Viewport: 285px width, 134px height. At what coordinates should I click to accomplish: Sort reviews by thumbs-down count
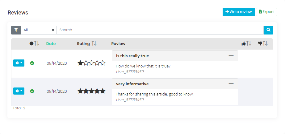[x=263, y=43]
